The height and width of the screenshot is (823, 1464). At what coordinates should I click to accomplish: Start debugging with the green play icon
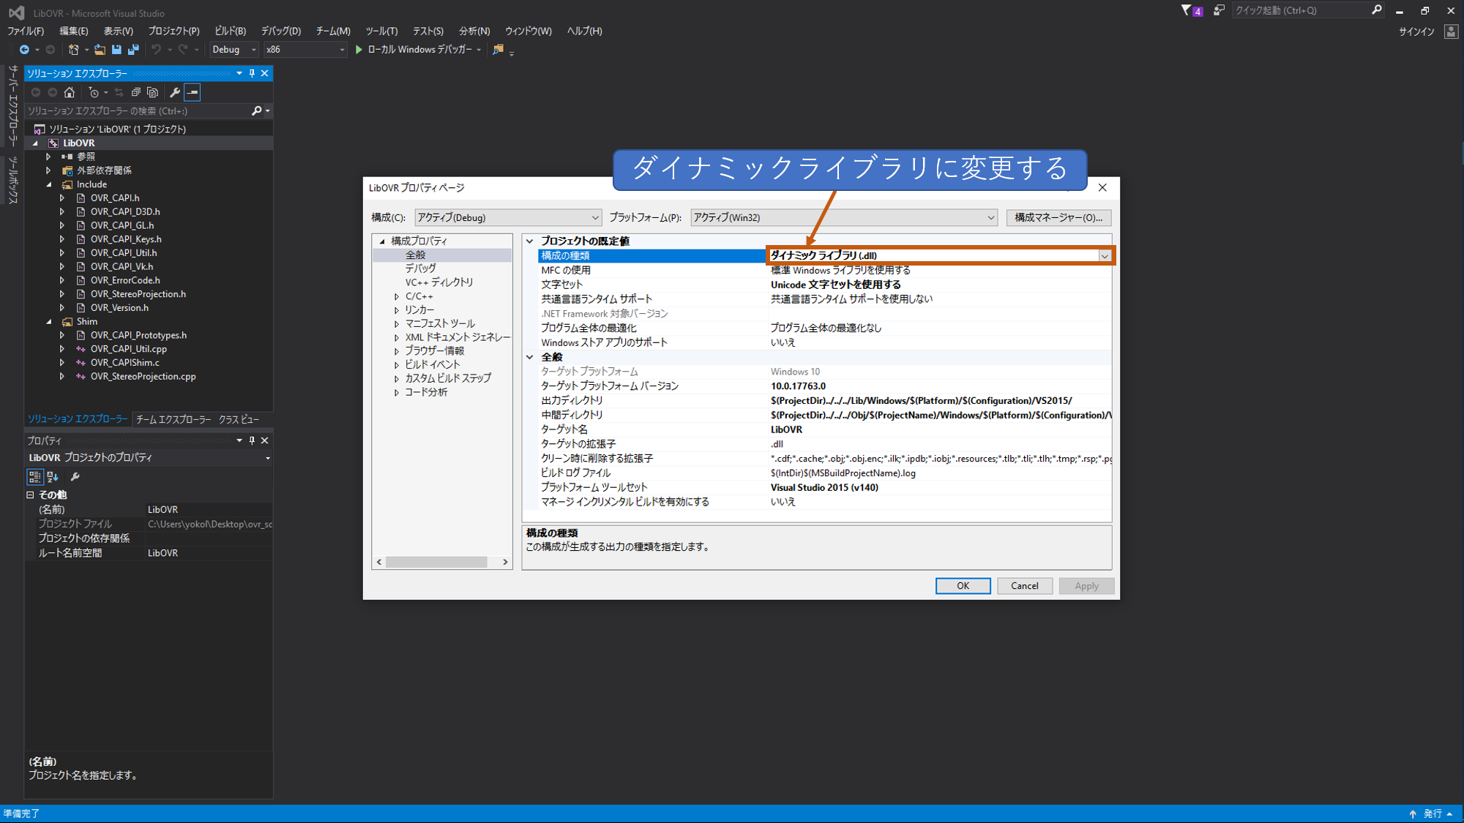359,50
